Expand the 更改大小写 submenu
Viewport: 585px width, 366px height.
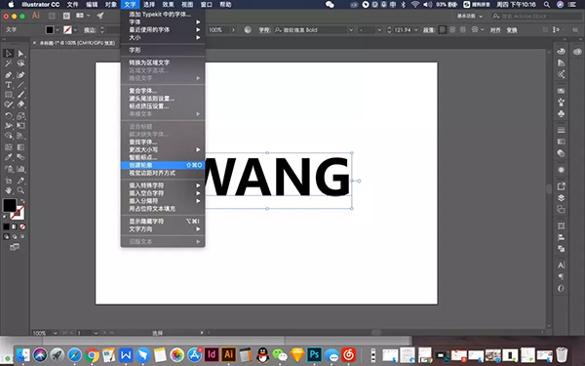coord(163,149)
